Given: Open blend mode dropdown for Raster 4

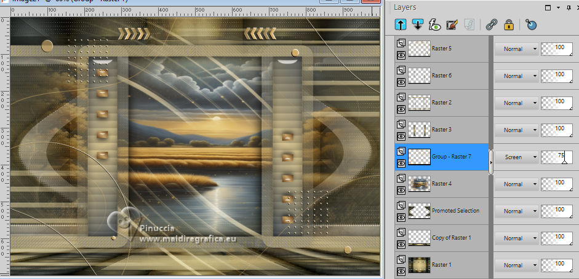Looking at the screenshot, I should tap(516, 184).
